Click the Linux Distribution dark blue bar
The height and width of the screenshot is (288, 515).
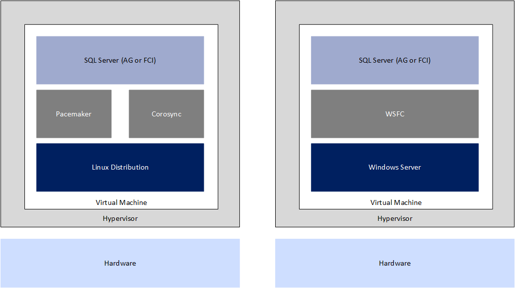coord(120,167)
